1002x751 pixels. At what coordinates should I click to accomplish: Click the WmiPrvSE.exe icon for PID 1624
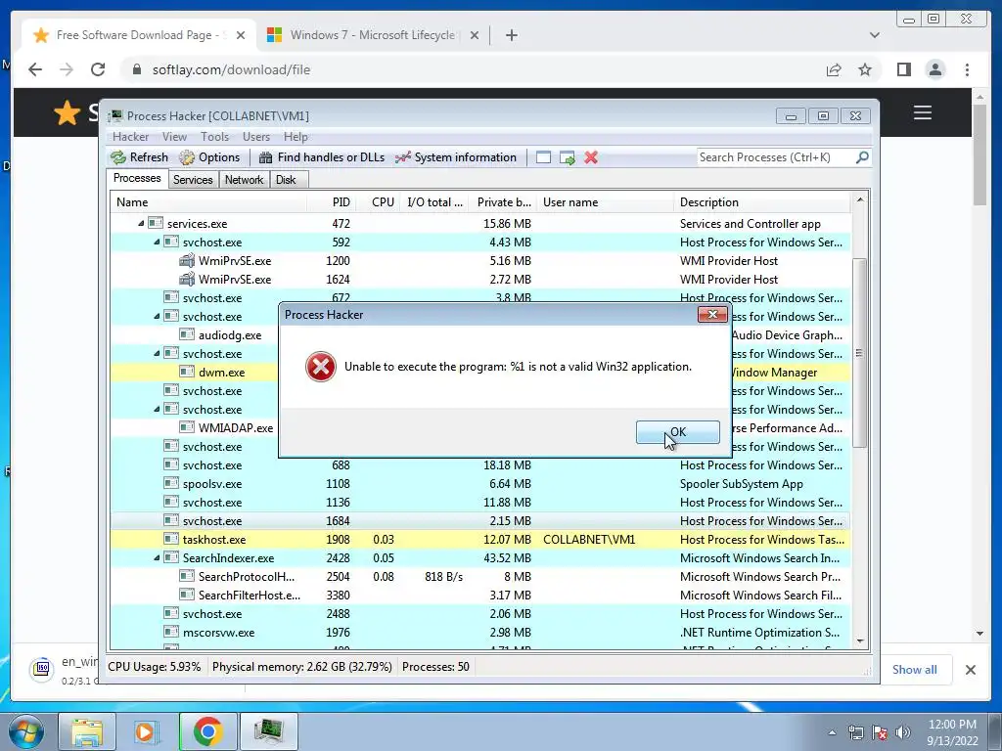click(x=187, y=279)
